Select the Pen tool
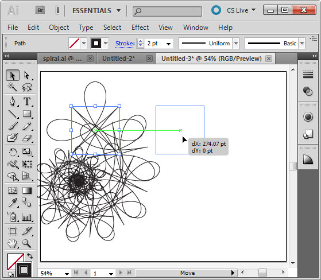Viewport: 321px width, 280px height. point(13,101)
